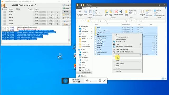The height and width of the screenshot is (95, 169).
Task: Open FileZilla Logs button
Action: coord(57,18)
